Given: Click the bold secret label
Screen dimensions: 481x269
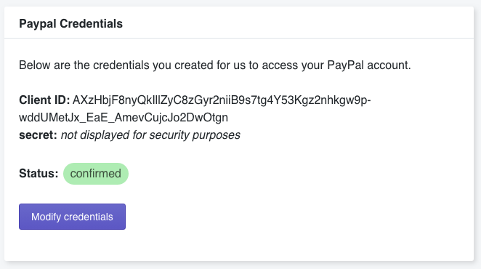Looking at the screenshot, I should [38, 134].
